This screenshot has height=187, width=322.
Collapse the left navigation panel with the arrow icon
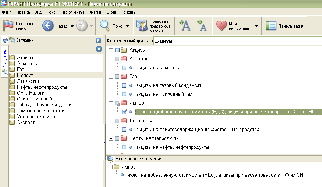[99, 40]
